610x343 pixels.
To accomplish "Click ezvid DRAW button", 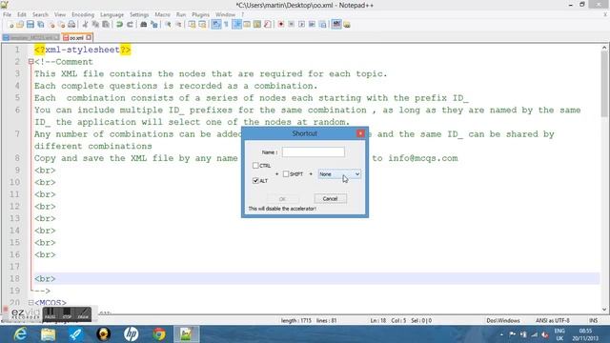I will [83, 314].
